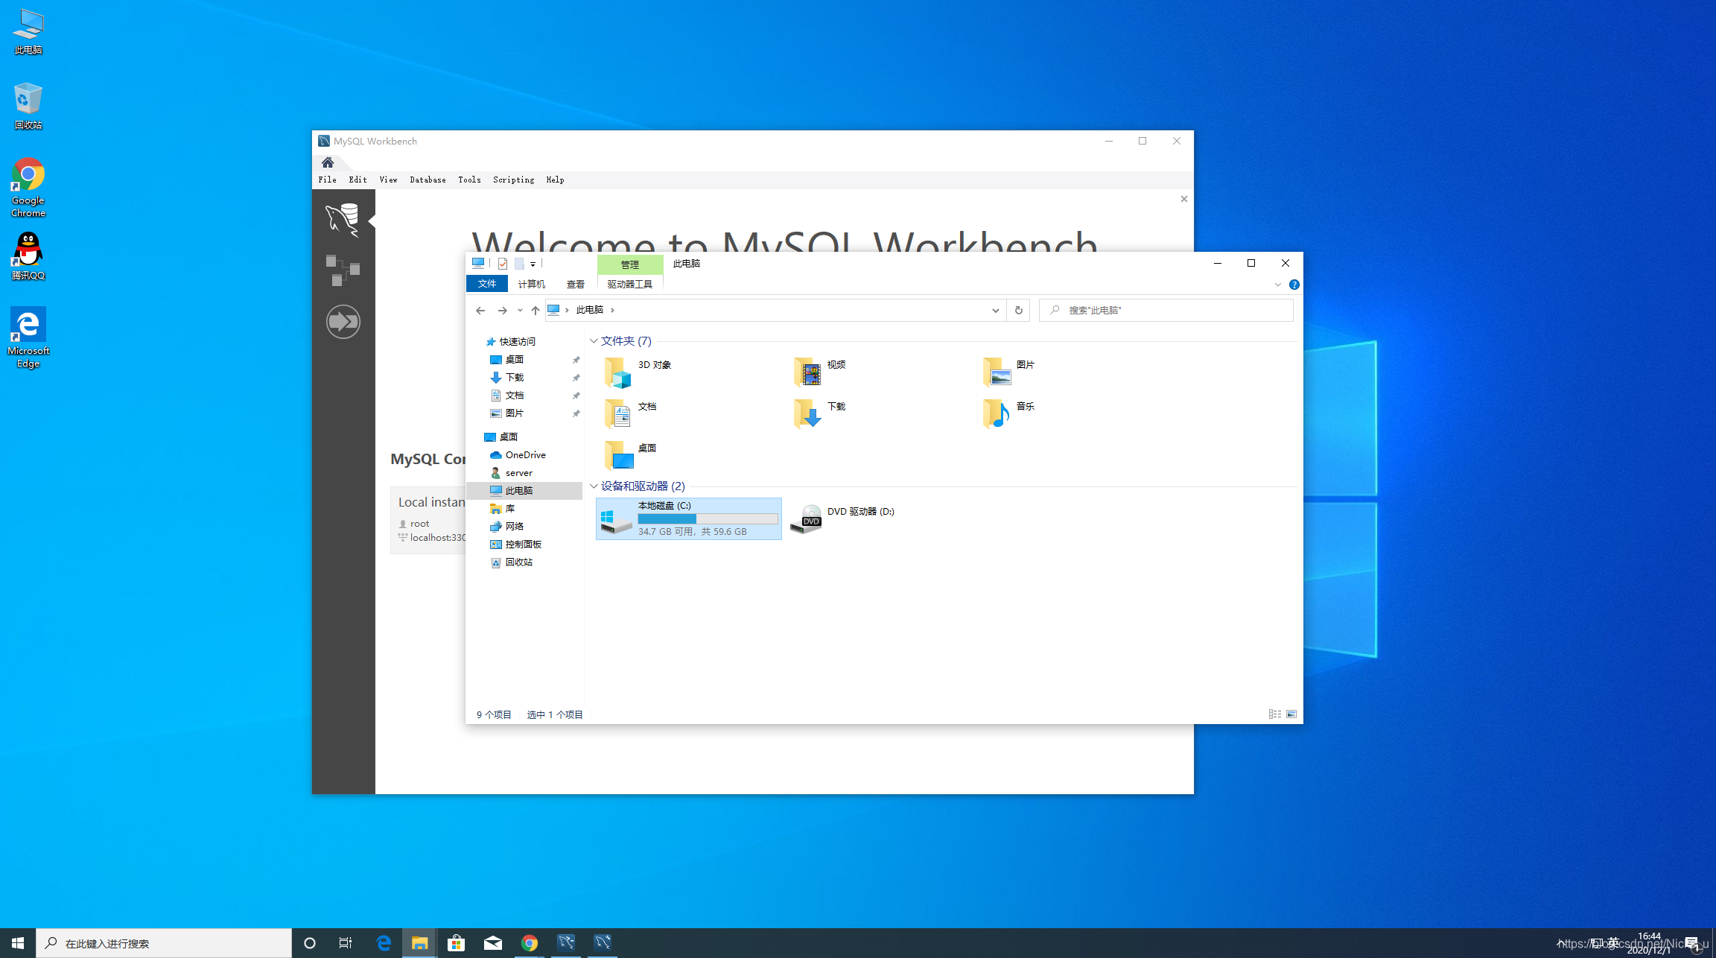The height and width of the screenshot is (958, 1716).
Task: Select the MySQL connection navigator icon
Action: (x=344, y=217)
